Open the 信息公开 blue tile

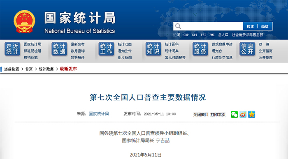pos(247,49)
